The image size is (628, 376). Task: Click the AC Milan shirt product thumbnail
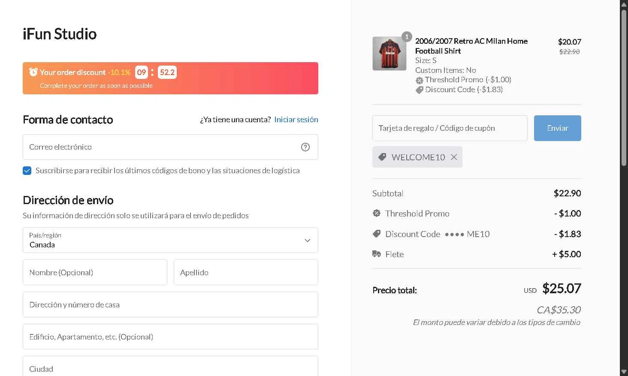tap(389, 54)
